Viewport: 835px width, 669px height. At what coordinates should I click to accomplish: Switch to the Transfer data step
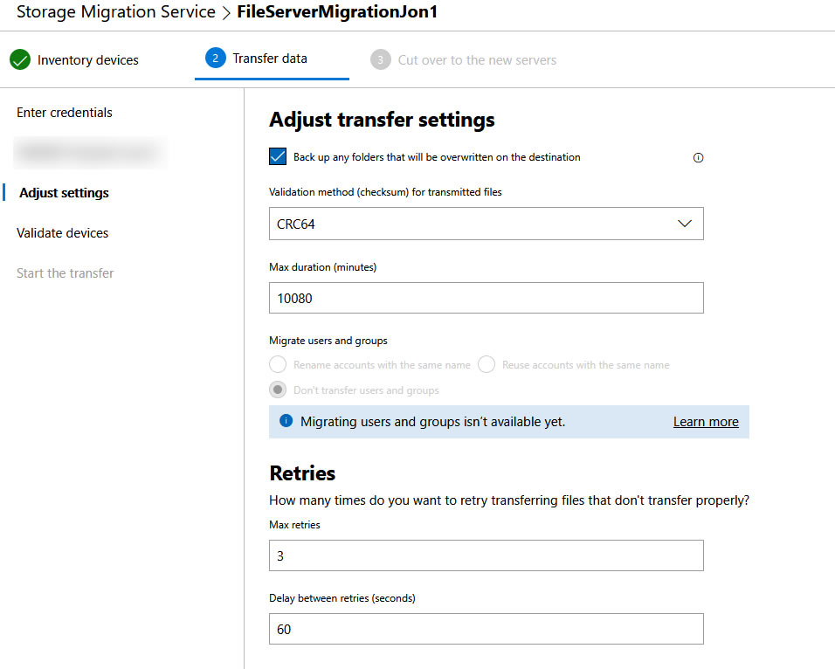point(270,59)
